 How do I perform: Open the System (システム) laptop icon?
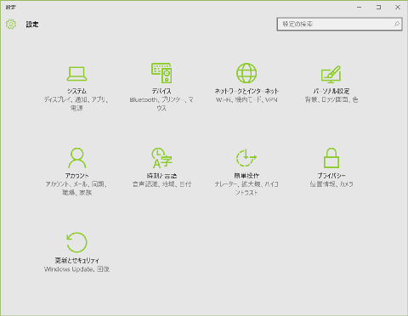coord(76,74)
